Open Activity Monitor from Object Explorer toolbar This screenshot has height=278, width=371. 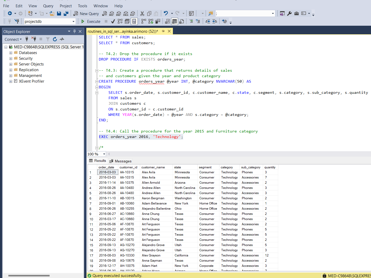(x=62, y=39)
